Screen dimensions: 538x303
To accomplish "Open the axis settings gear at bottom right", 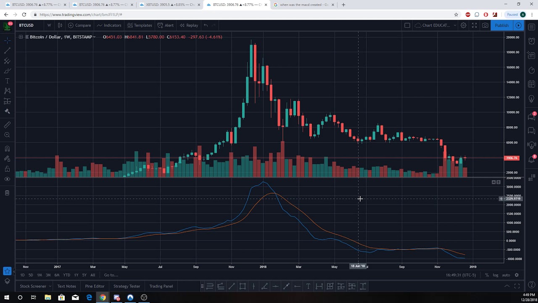I will pos(517,275).
